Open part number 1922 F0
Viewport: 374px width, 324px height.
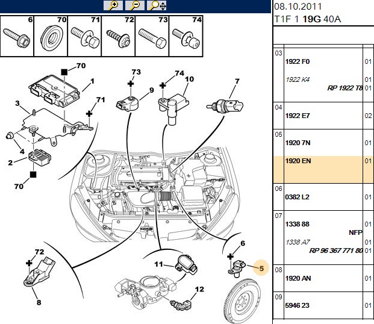pos(298,61)
